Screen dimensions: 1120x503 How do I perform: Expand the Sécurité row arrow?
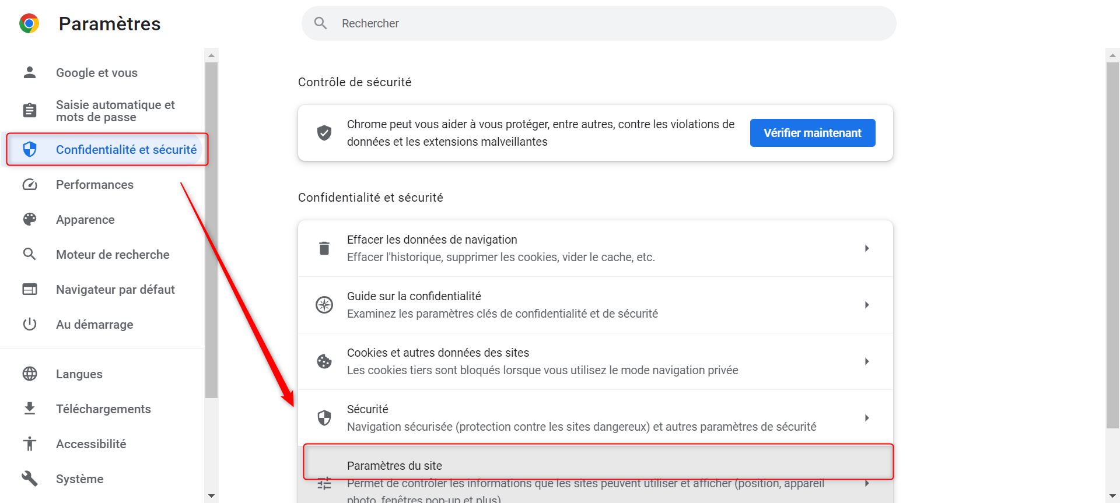pos(867,418)
